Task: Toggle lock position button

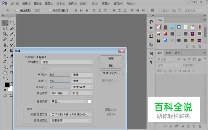Action: coord(175,71)
